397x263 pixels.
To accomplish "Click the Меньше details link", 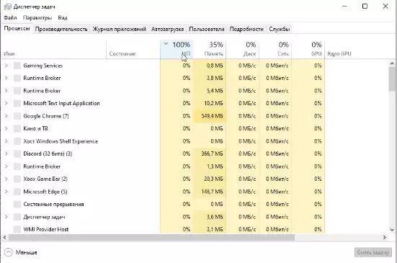I will tap(27, 252).
